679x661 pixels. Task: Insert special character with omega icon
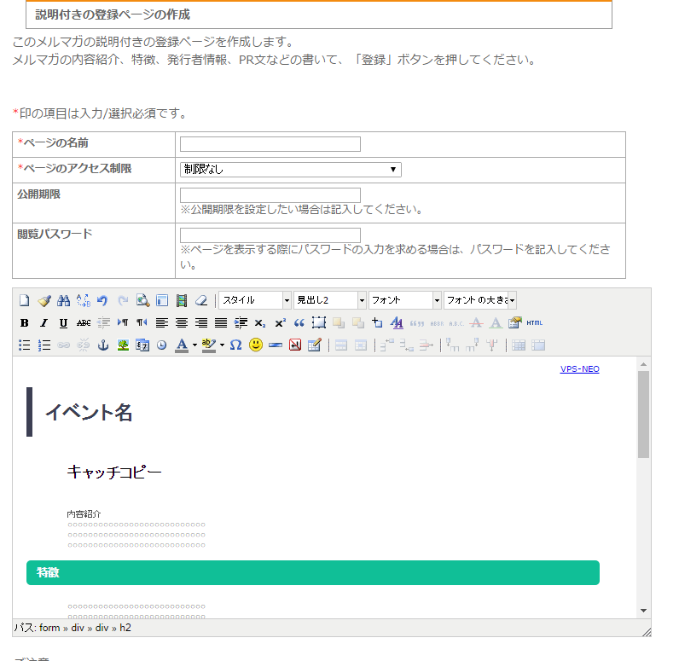click(236, 345)
